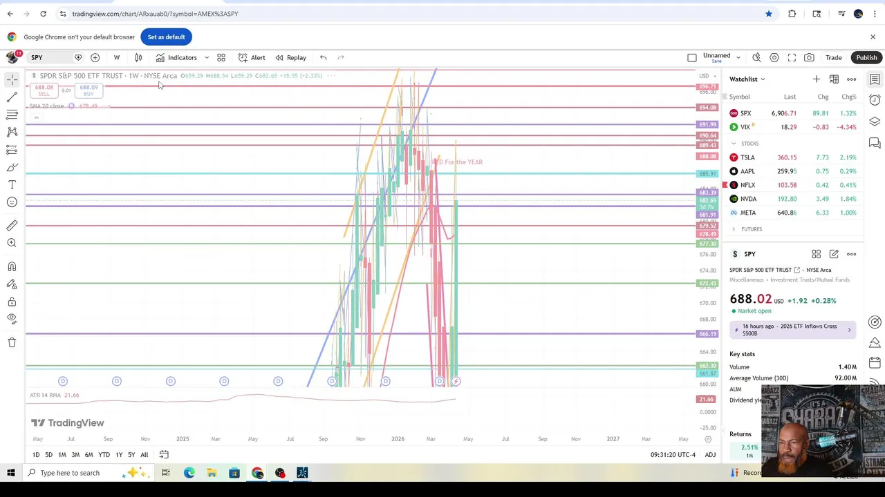
Task: Open the Fibonacci retracement tools
Action: (x=12, y=115)
